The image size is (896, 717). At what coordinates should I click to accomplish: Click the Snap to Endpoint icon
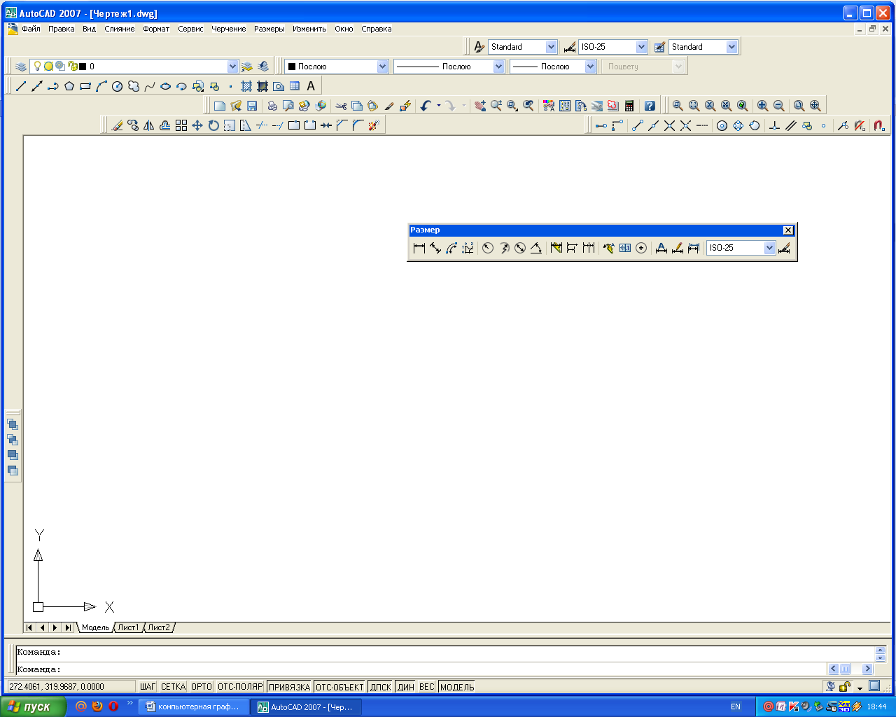pyautogui.click(x=637, y=125)
